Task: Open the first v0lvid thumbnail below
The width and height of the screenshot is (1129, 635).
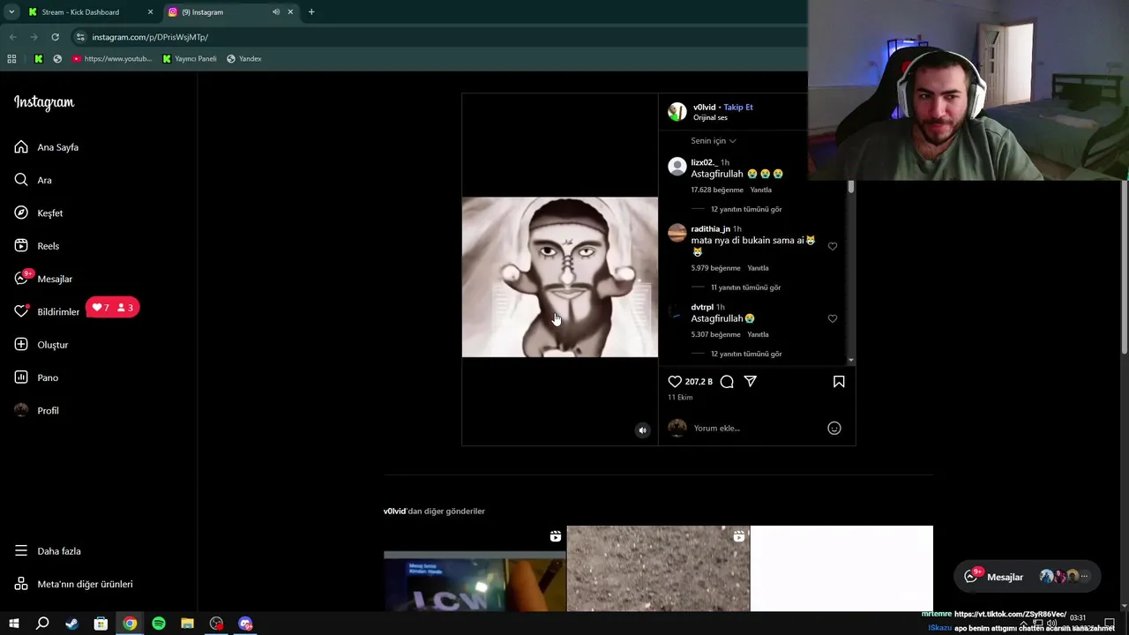Action: (x=475, y=568)
